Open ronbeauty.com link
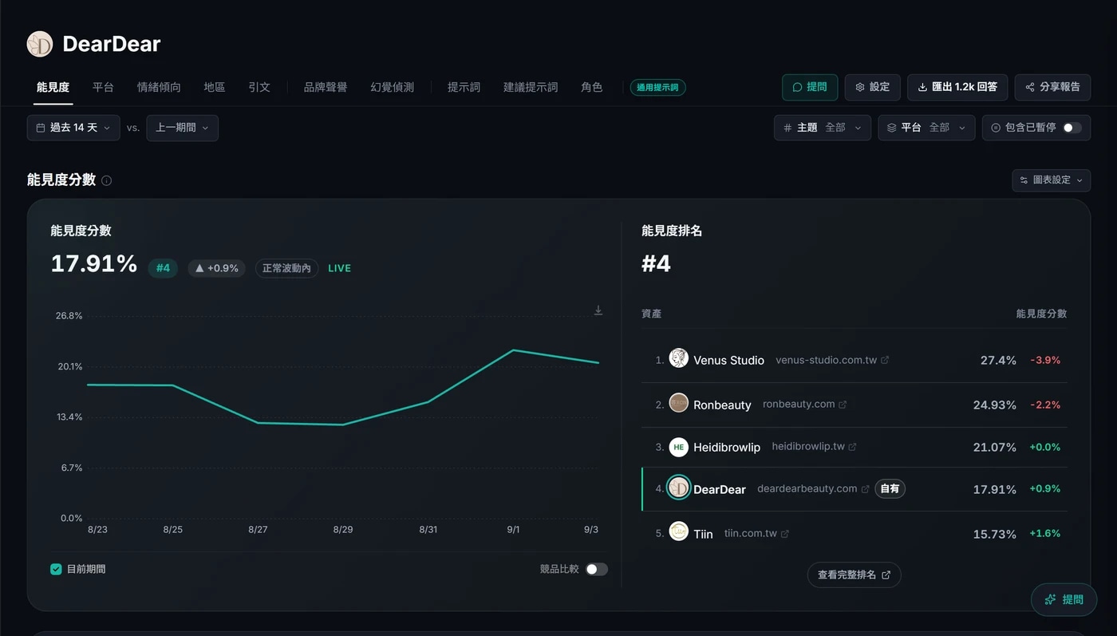Screen dimensions: 1117x636 pos(799,404)
